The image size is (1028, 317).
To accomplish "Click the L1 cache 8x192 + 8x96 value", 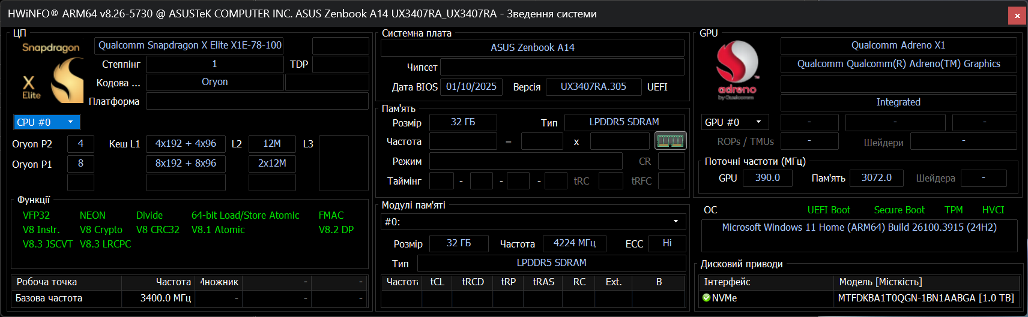I will [186, 164].
